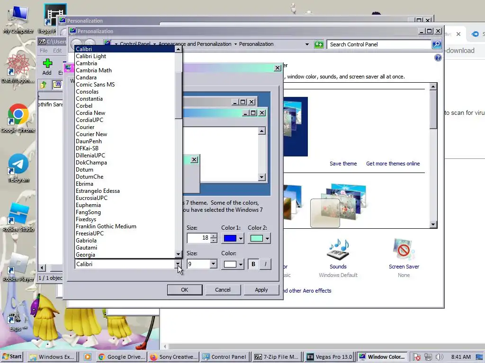This screenshot has height=363, width=485.
Task: Open 7-Zip File menu
Action: (44, 51)
